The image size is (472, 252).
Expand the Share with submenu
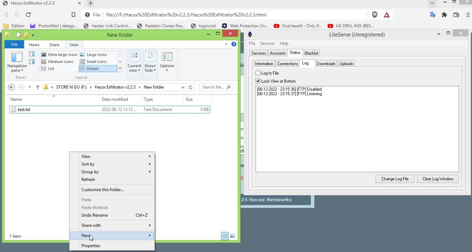point(112,225)
